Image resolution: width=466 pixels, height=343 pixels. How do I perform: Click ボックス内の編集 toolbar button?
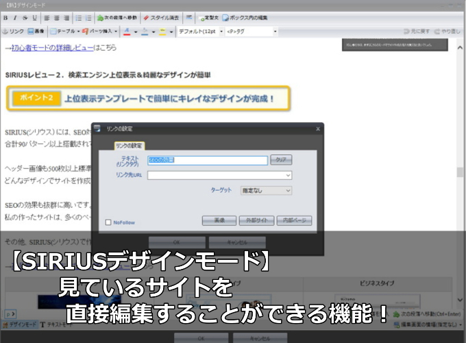(x=245, y=18)
